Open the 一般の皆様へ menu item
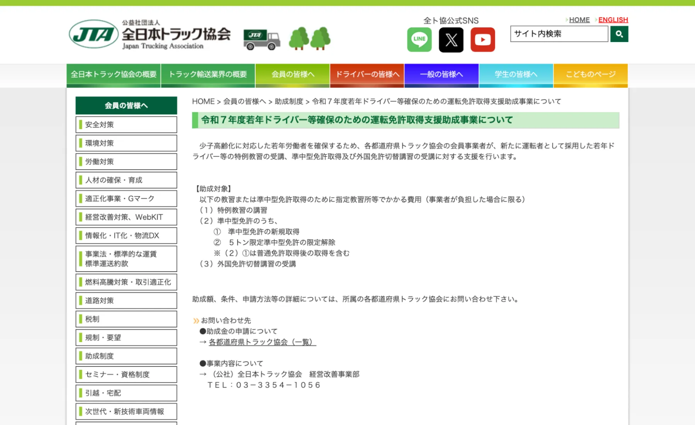 point(442,74)
